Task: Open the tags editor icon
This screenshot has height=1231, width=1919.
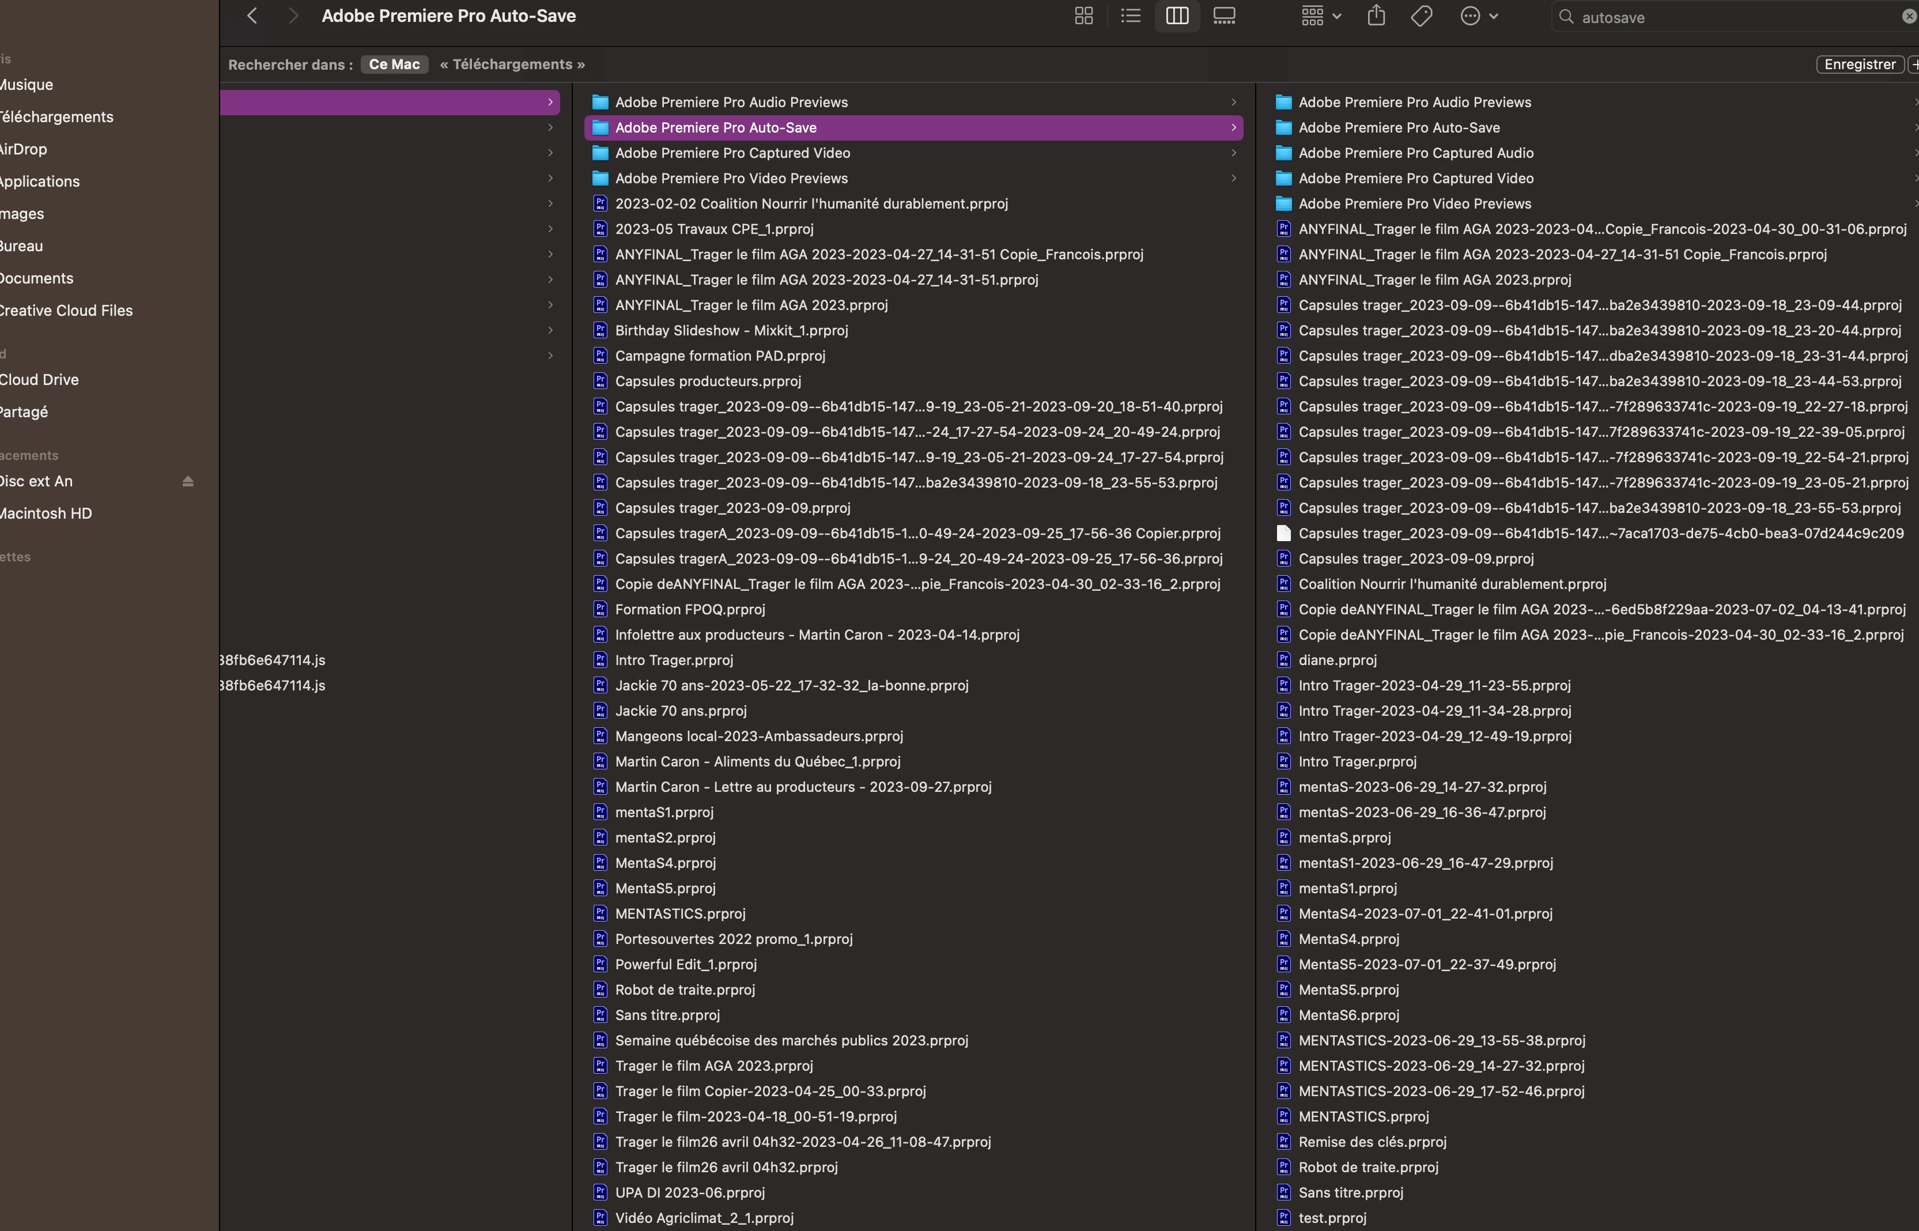Action: (1421, 16)
